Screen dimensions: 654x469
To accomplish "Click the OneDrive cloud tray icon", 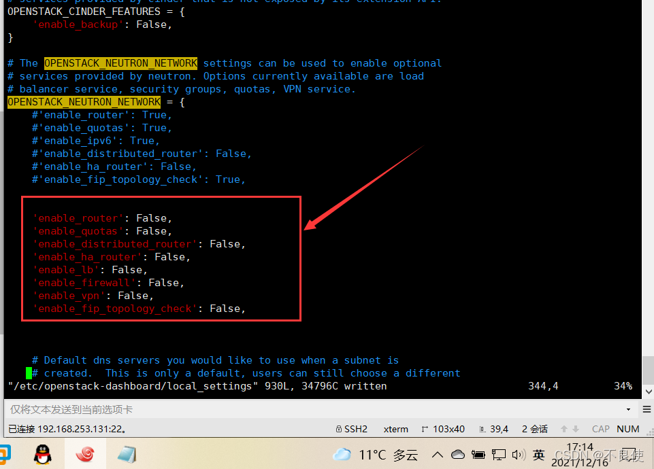I will pyautogui.click(x=458, y=455).
